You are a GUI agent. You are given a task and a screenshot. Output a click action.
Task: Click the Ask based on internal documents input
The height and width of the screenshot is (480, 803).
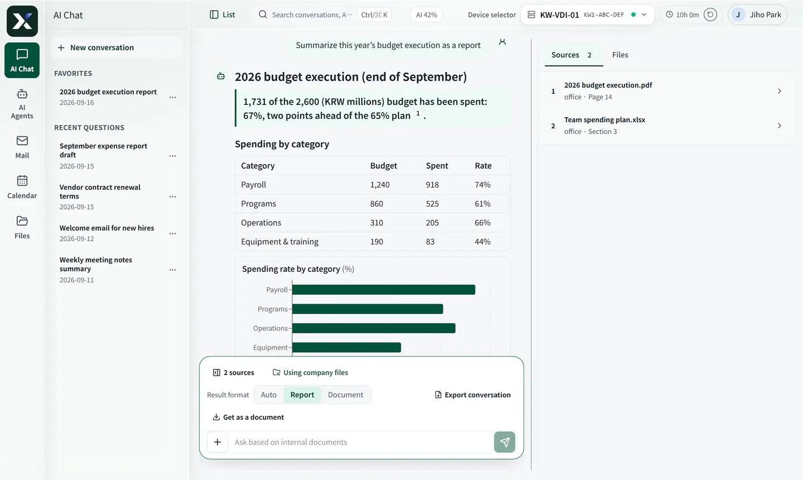361,442
